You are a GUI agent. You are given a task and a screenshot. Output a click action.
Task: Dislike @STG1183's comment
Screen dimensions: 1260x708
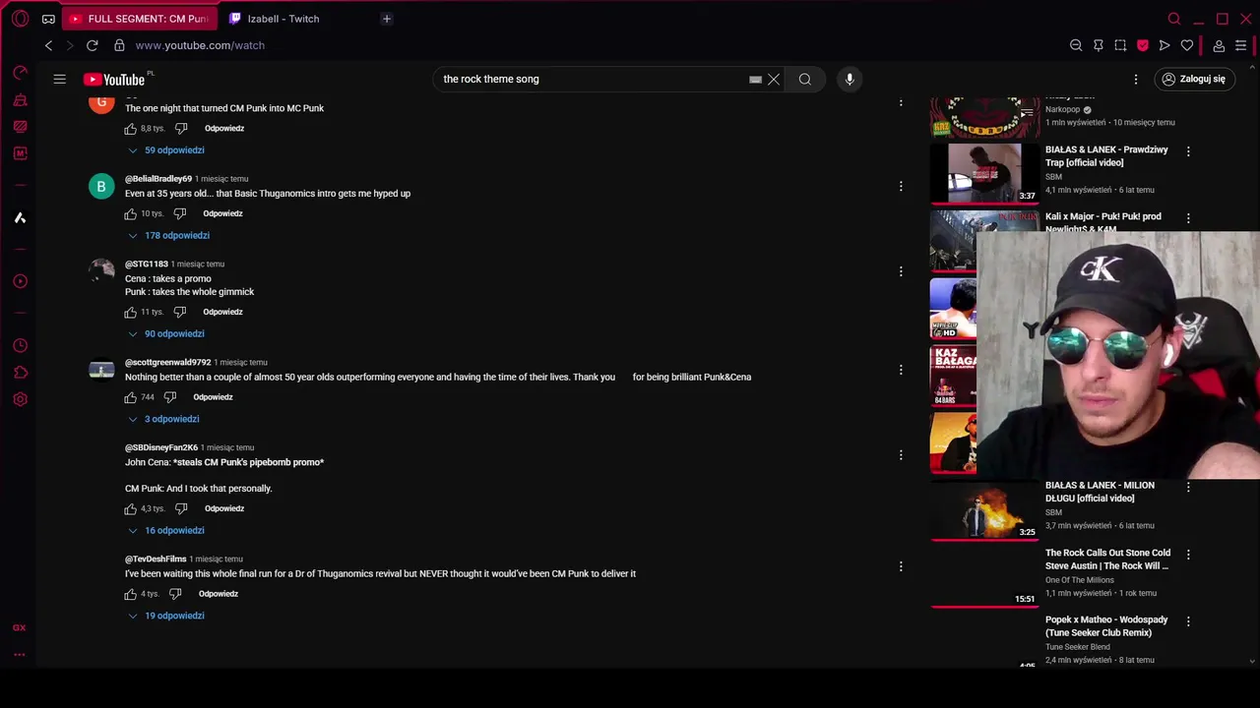tap(180, 312)
